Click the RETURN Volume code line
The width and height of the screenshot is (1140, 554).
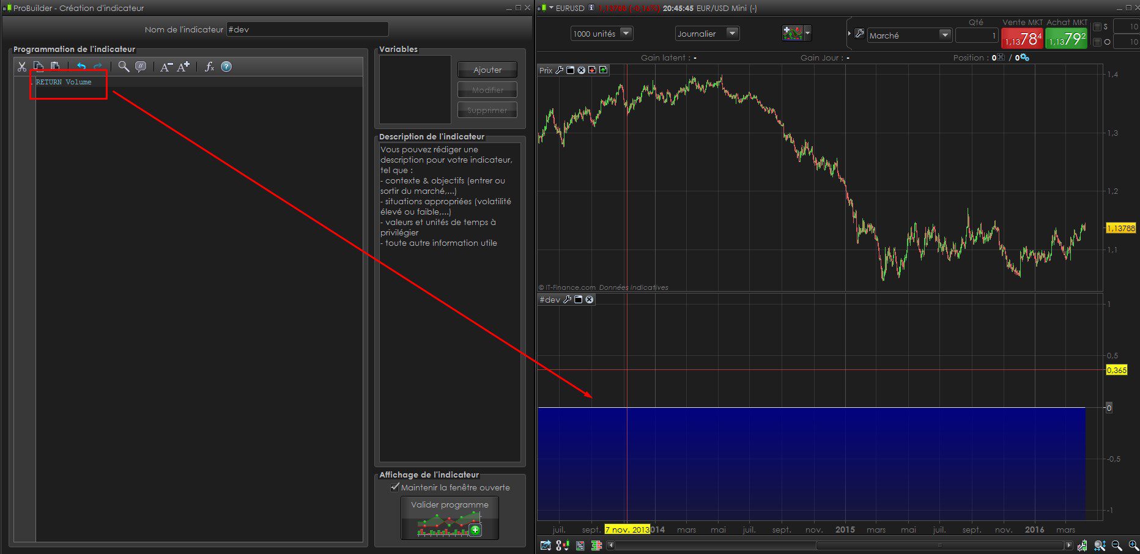64,82
